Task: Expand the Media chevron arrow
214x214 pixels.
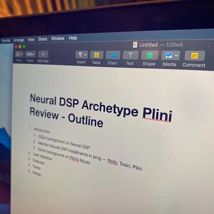Action: pyautogui.click(x=176, y=56)
